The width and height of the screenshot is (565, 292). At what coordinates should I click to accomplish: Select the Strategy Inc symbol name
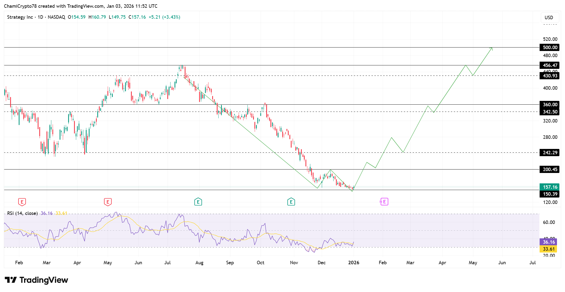click(x=20, y=17)
